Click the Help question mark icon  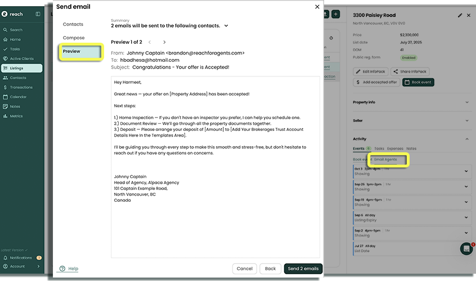(62, 269)
